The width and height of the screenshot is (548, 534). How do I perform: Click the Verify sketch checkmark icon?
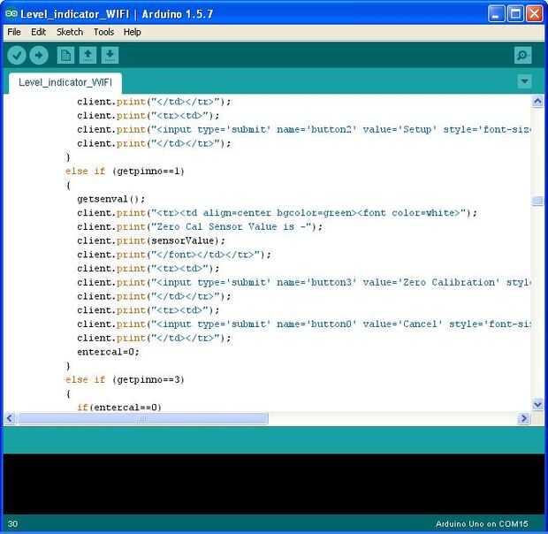(17, 55)
